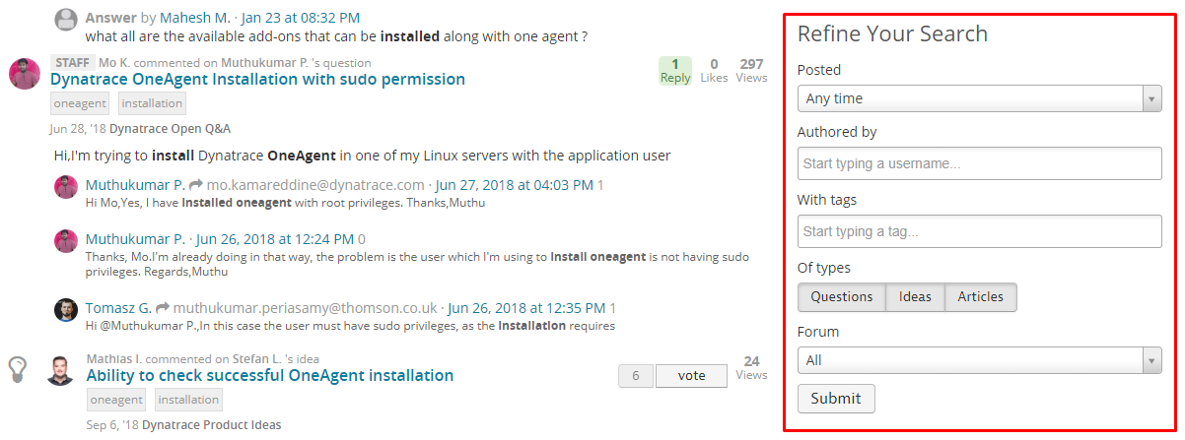Click Tomasz G.'s profile picture
The width and height of the screenshot is (1185, 440).
(66, 309)
